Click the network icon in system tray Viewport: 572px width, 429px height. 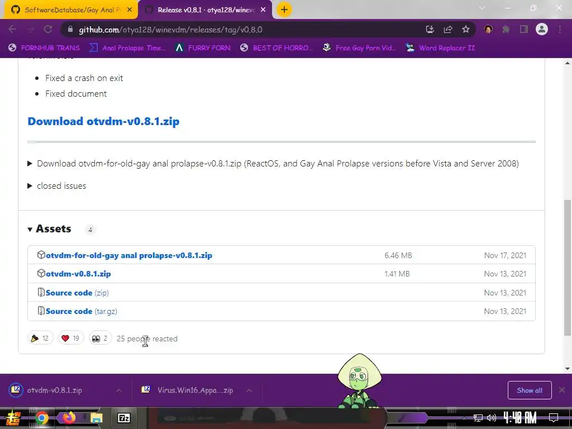click(478, 418)
